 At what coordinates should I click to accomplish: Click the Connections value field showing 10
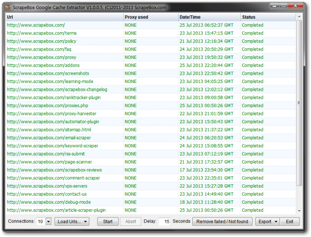41,221
